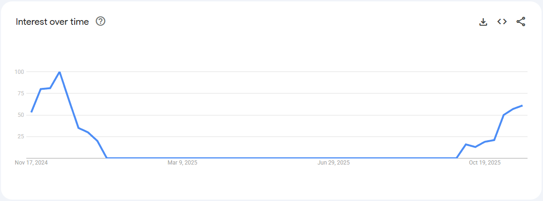Screen dimensions: 543x201
Task: Click the 75 y-axis label
Action: [x=21, y=93]
